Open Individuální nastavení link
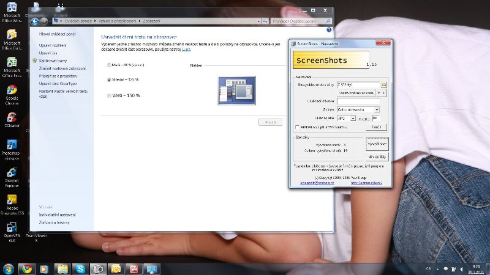 click(x=57, y=215)
